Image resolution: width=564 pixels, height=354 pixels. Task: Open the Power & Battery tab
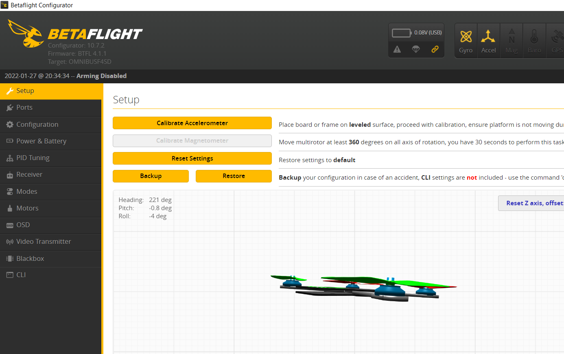pyautogui.click(x=51, y=141)
